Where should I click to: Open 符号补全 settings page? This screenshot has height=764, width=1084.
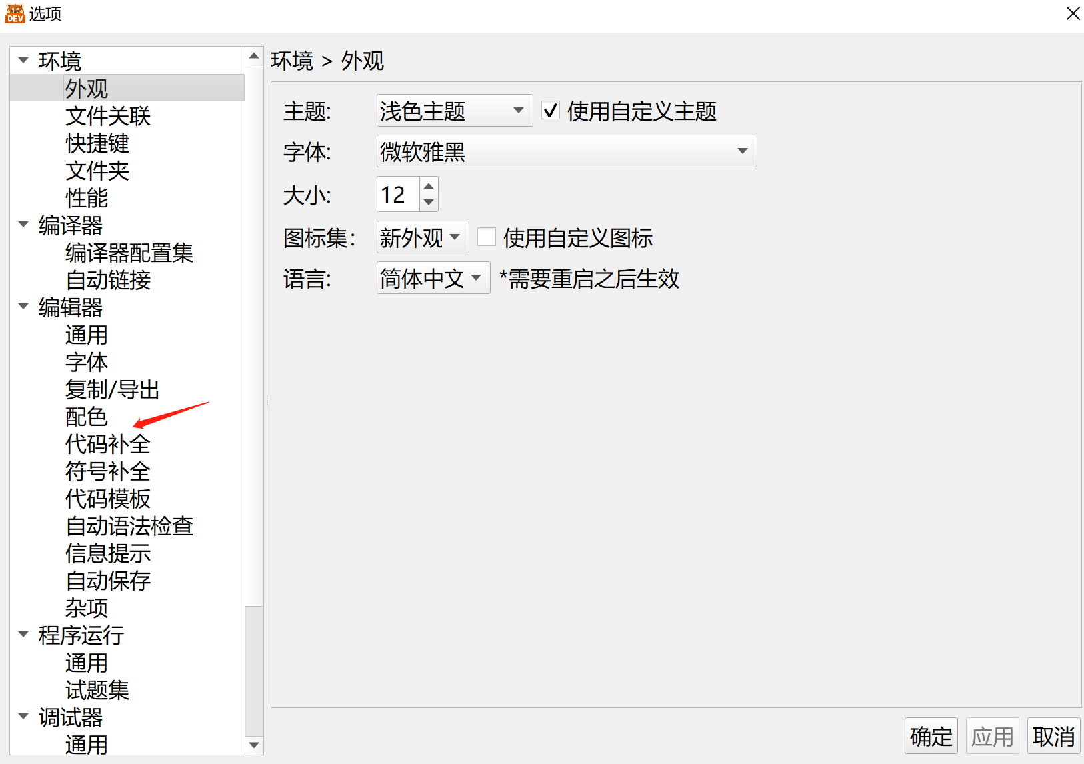108,471
